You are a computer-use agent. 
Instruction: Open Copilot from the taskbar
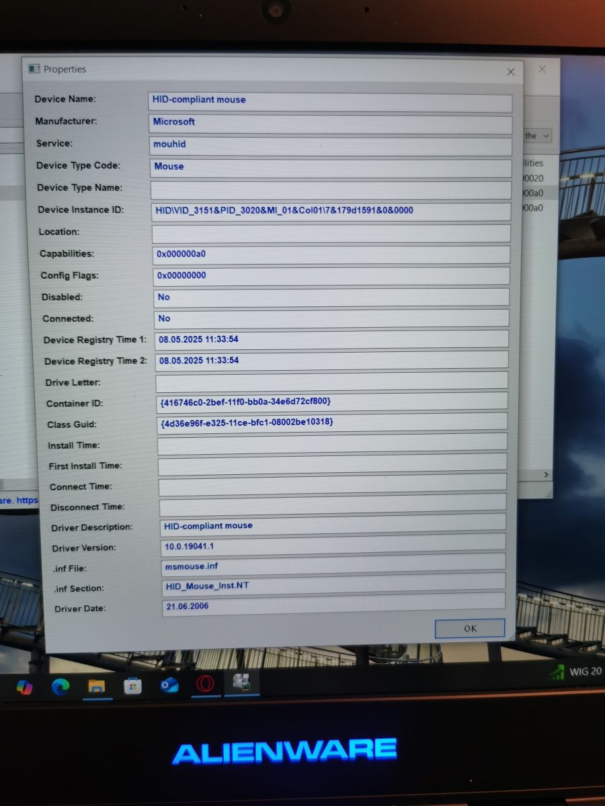click(x=25, y=687)
